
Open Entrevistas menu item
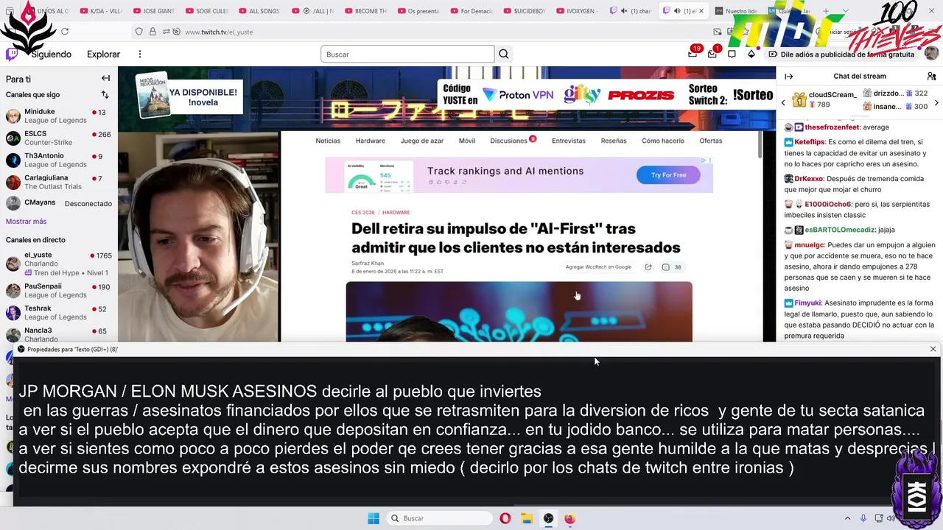click(x=569, y=141)
